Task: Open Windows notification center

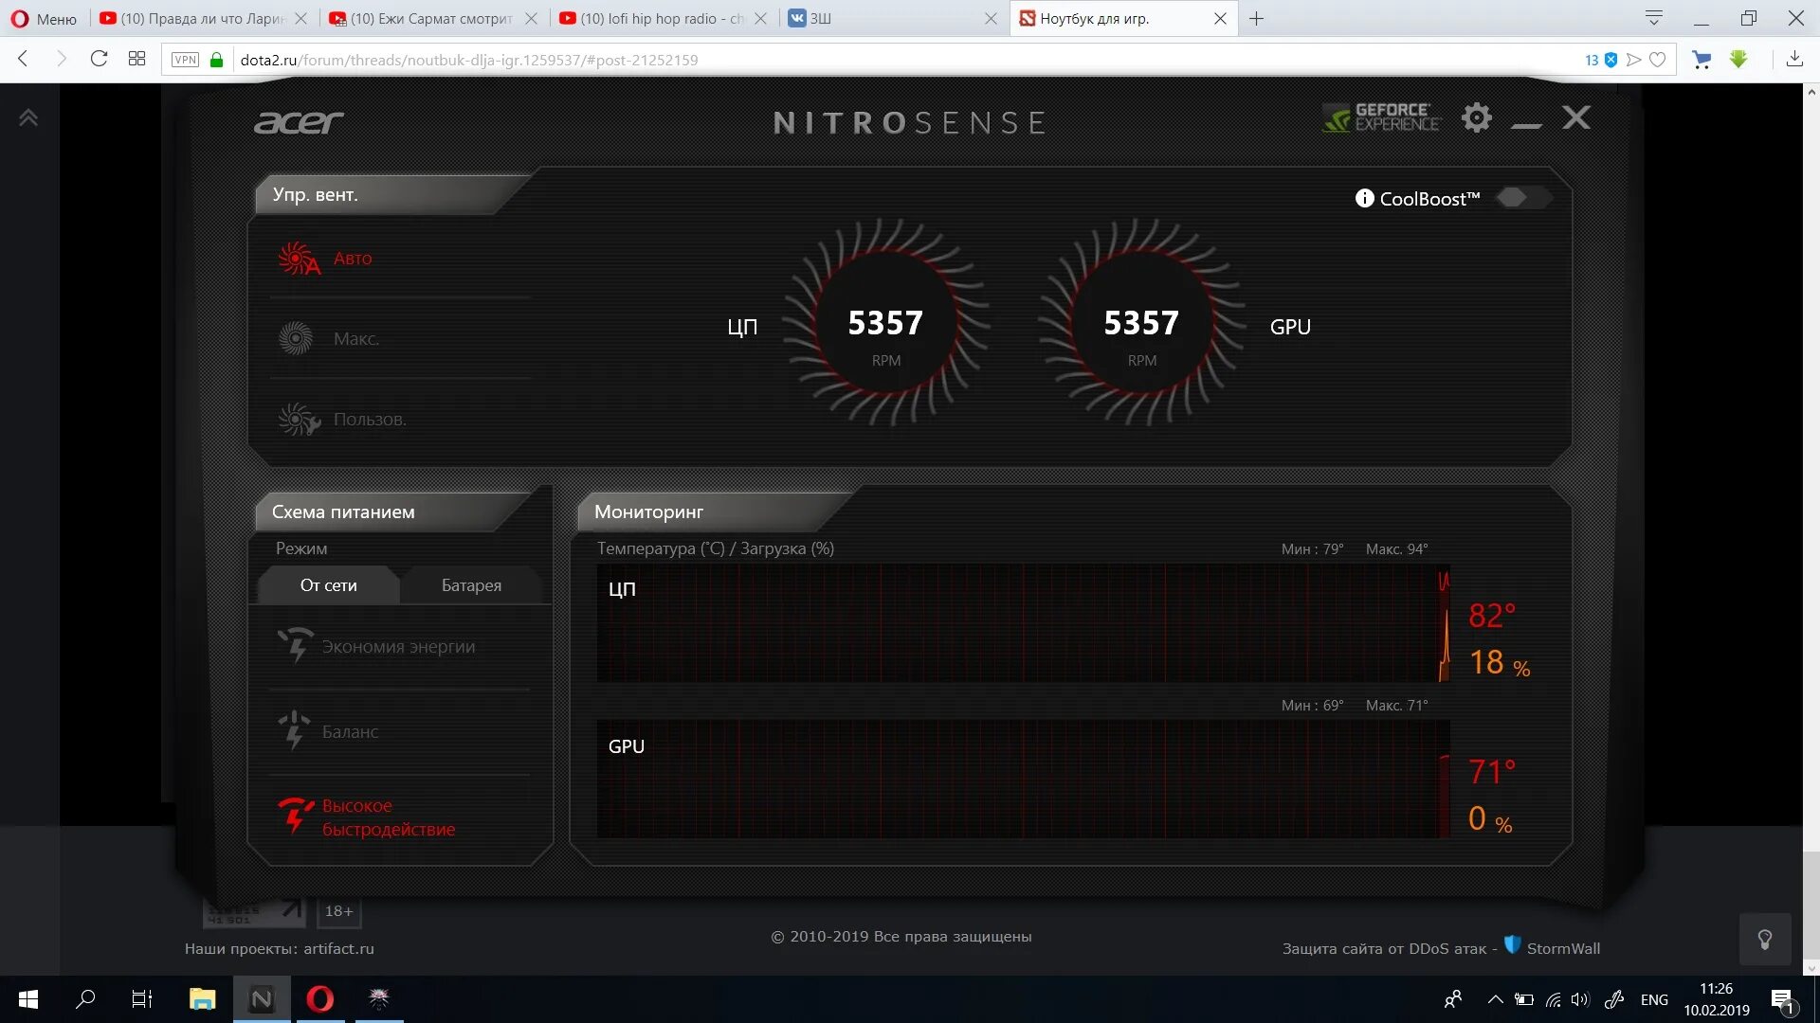Action: coord(1782,999)
